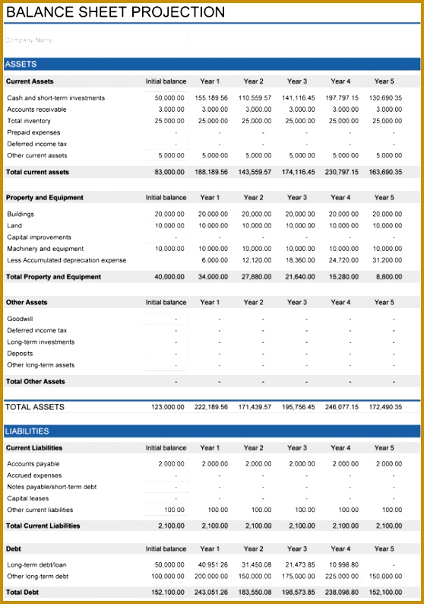424x604 pixels.
Task: Click the Goodwill row label
Action: (x=20, y=319)
